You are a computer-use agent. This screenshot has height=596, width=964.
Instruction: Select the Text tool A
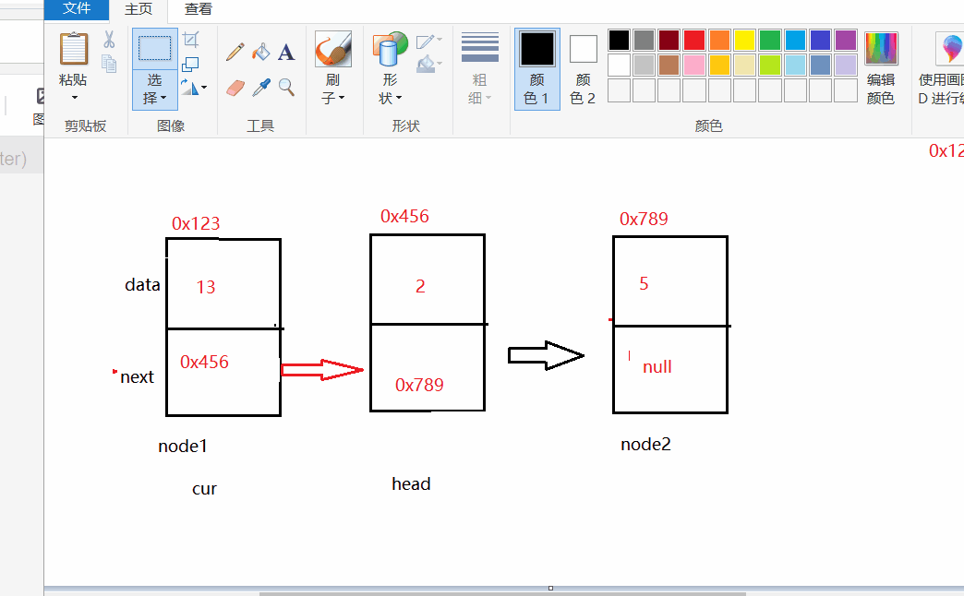coord(286,53)
